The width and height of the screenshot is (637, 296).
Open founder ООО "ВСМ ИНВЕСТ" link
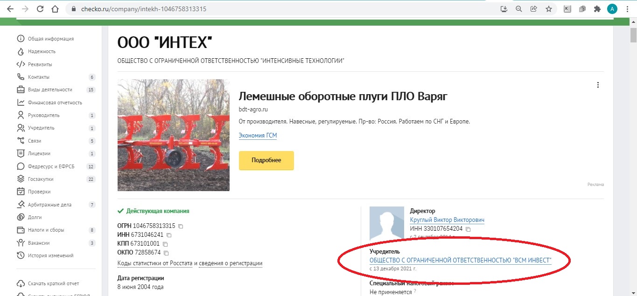pos(461,261)
